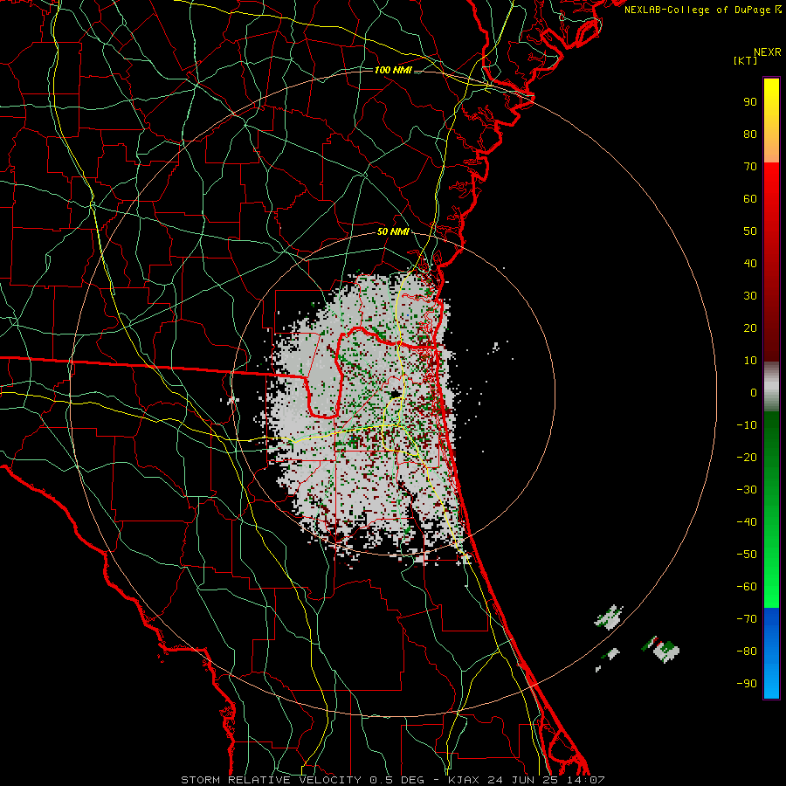Click the -90 value on velocity scale
This screenshot has height=786, width=786.
coord(747,684)
